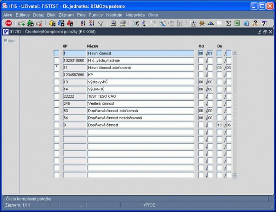Viewport: 276px width, 212px height.
Task: Click the list scrollbar down arrow
Action: [x=235, y=176]
